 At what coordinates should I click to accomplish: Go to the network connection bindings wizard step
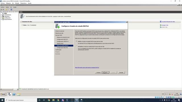[x=63, y=37]
